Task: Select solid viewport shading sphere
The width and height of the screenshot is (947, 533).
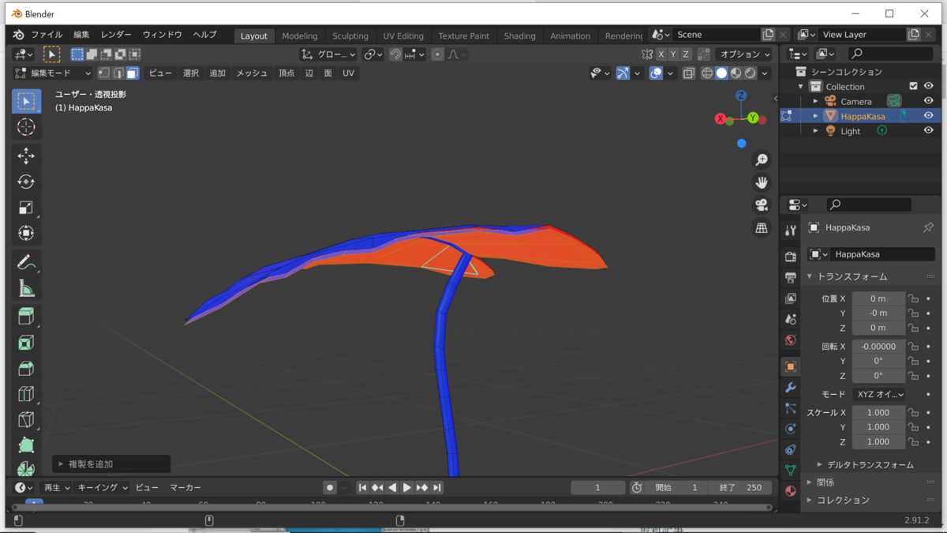Action: 721,73
